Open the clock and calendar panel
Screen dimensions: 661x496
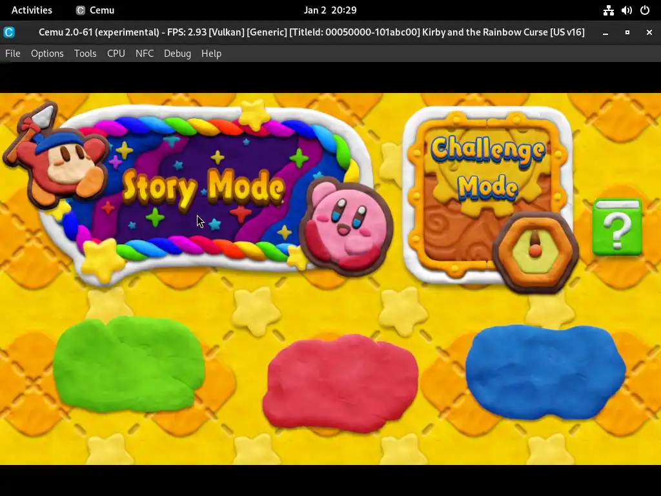(x=330, y=10)
